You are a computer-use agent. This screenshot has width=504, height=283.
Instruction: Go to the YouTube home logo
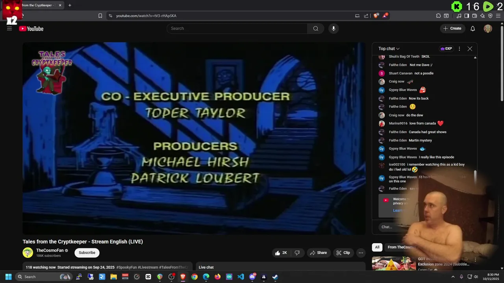pos(31,28)
